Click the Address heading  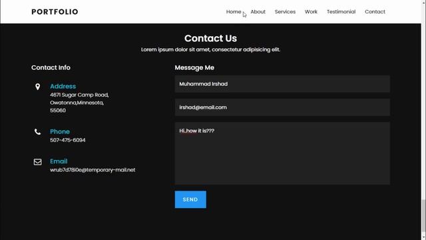(63, 86)
